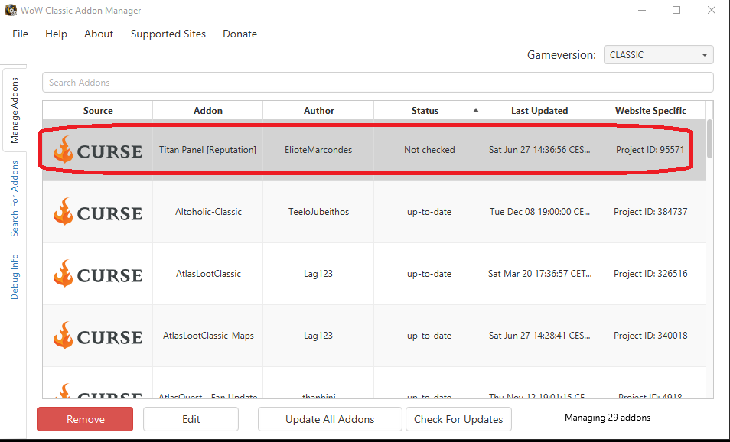
Task: Click the Status column sort arrow
Action: tap(476, 110)
